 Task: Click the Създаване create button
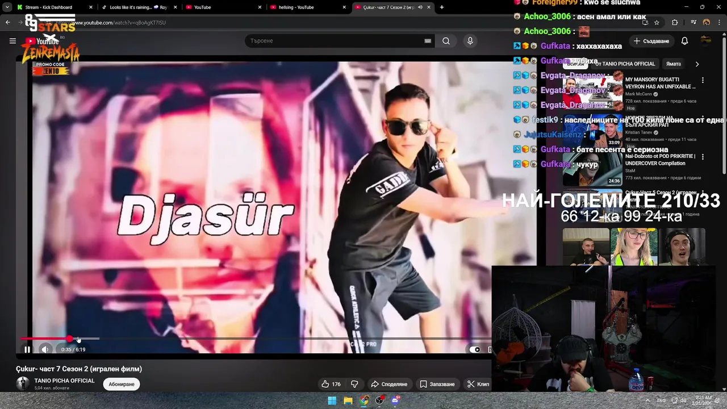click(x=651, y=41)
